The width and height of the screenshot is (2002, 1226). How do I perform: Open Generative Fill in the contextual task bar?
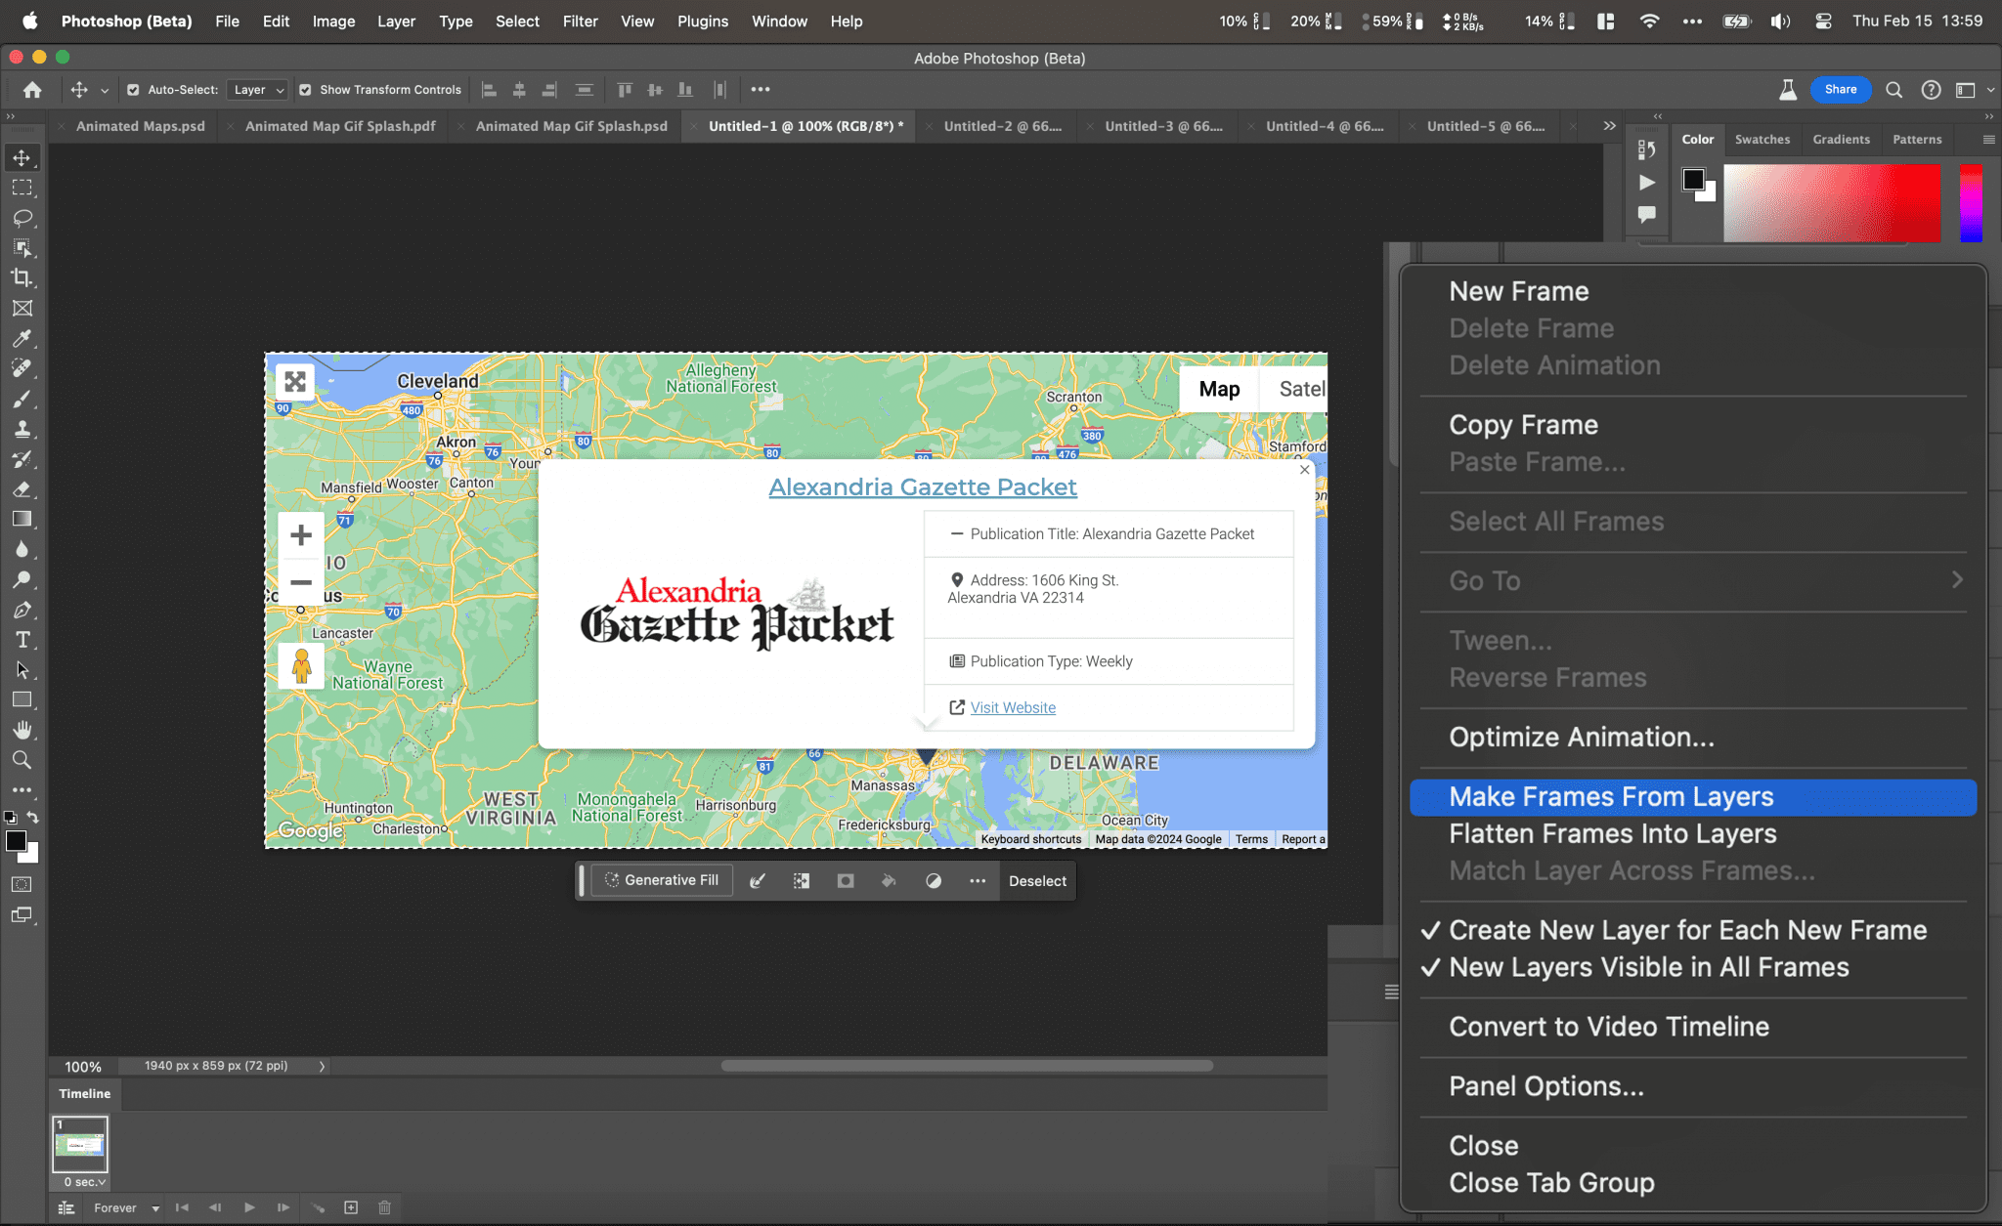[x=661, y=880]
